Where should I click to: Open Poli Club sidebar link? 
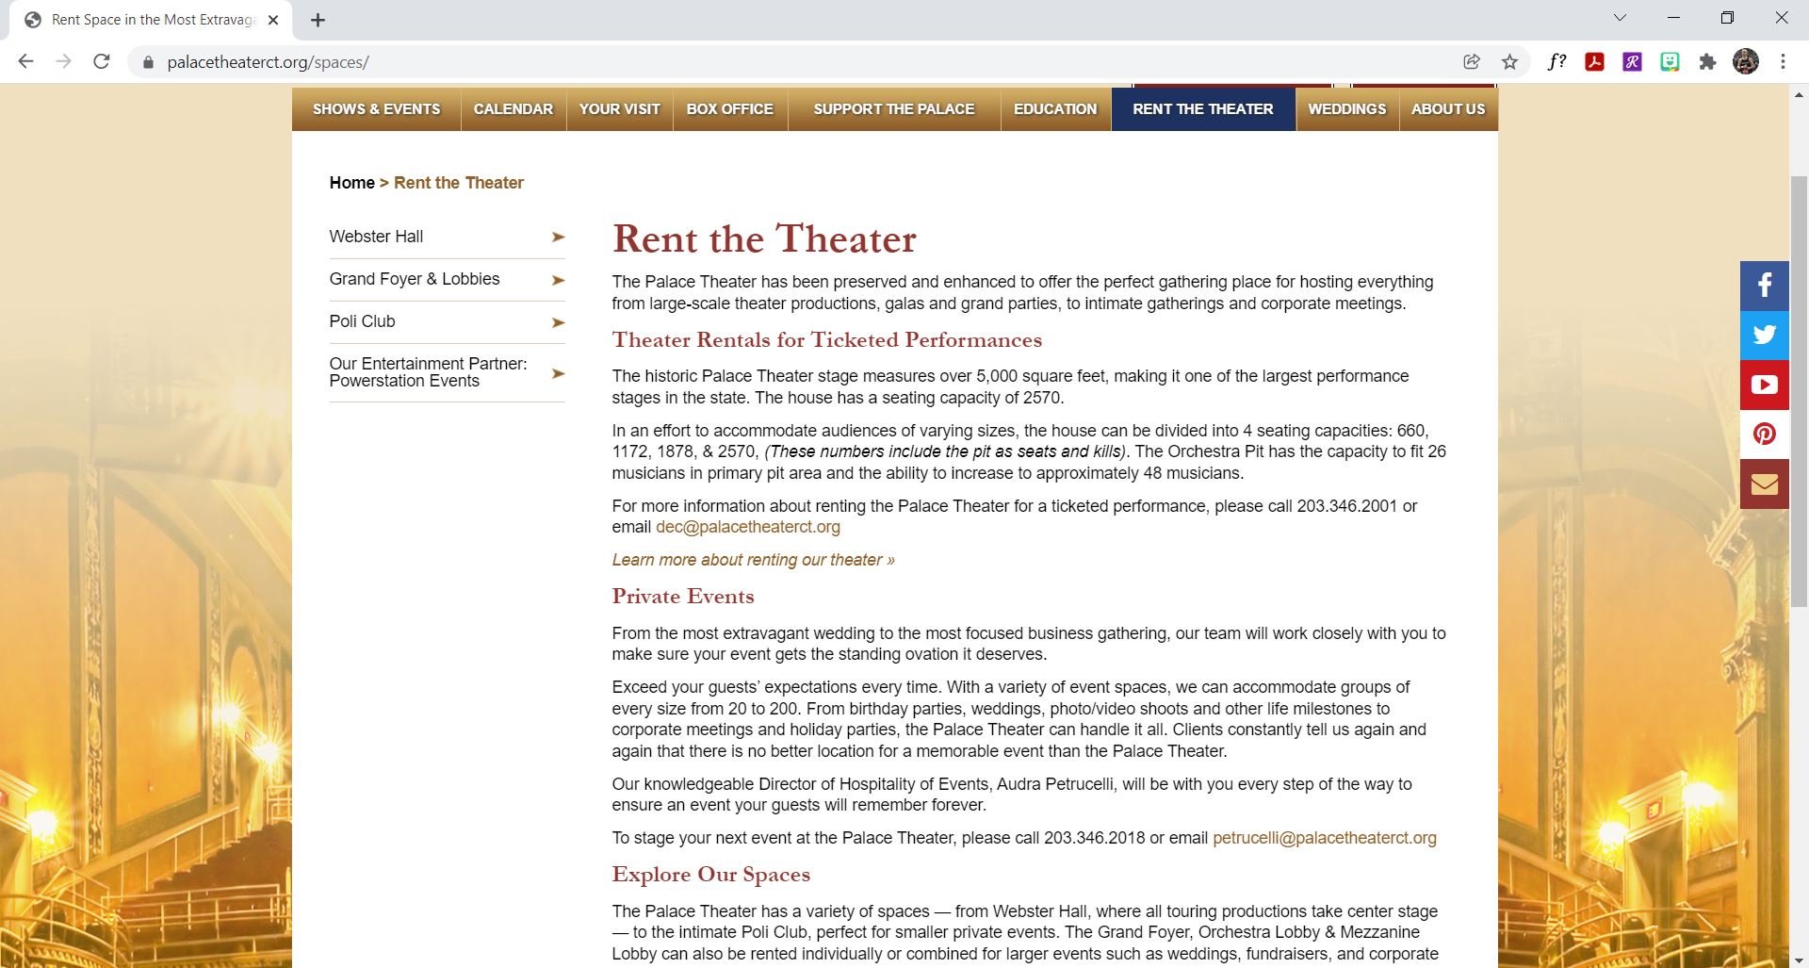pyautogui.click(x=362, y=321)
